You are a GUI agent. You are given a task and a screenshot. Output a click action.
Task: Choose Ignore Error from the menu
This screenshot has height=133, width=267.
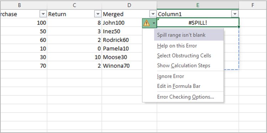click(171, 76)
